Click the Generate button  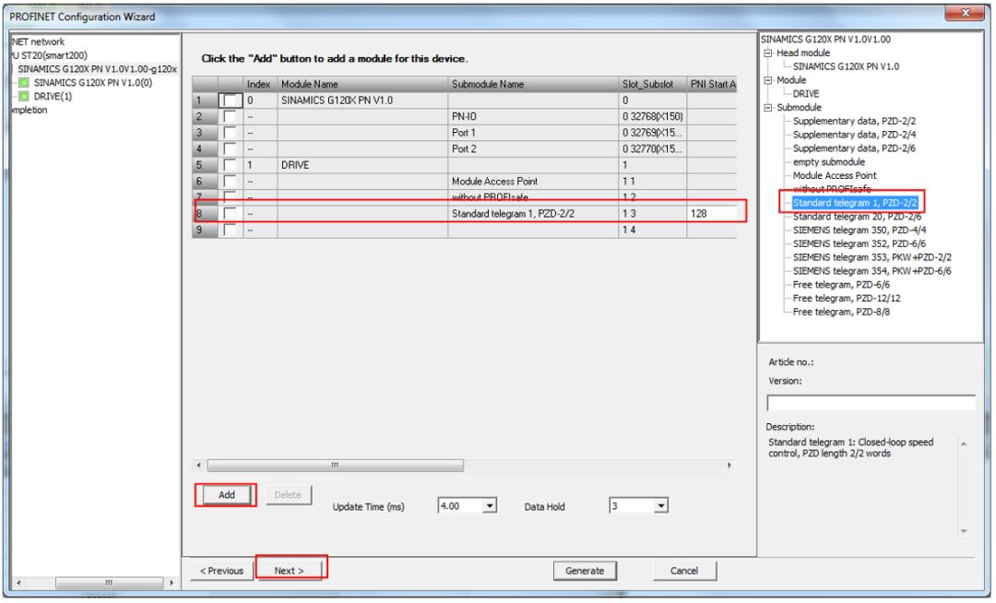pos(585,571)
